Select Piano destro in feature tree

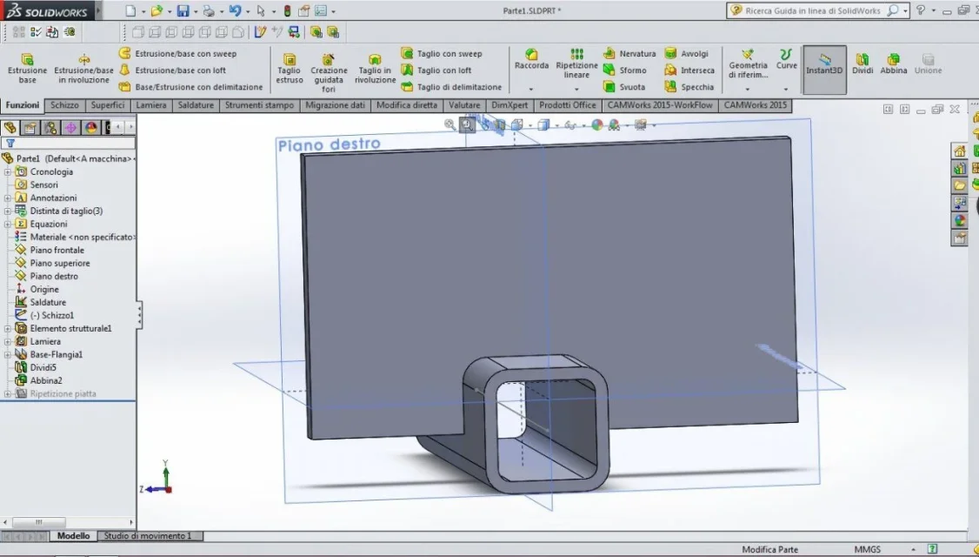coord(54,276)
